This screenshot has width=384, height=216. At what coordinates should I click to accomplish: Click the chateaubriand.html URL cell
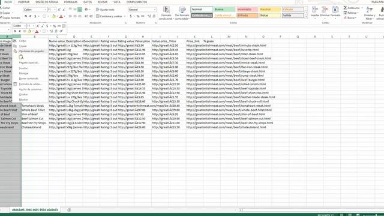pos(226,127)
